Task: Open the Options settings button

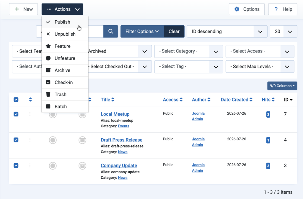Action: click(247, 9)
